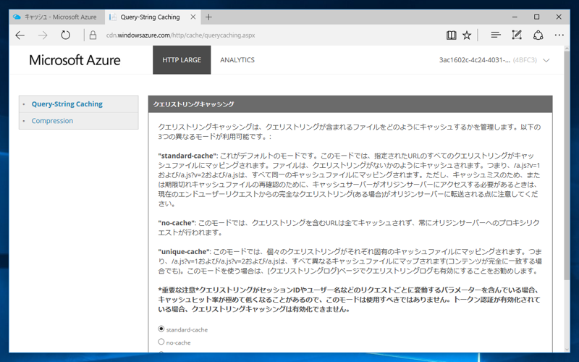Make a web note pen icon
The image size is (579, 362).
tap(517, 35)
